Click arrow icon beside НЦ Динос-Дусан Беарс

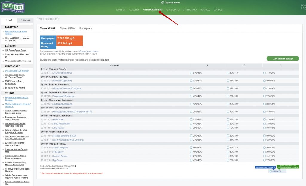(x=3, y=50)
